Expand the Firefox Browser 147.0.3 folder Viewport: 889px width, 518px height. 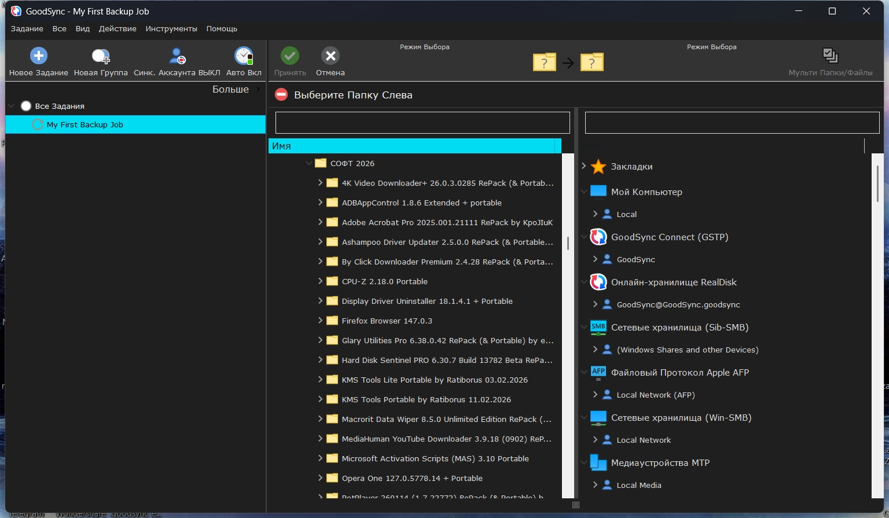click(320, 321)
